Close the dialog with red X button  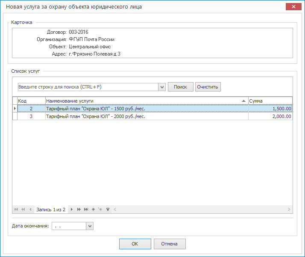click(x=293, y=6)
